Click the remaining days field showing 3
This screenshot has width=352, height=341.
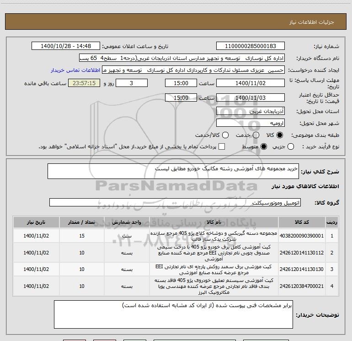132,83
